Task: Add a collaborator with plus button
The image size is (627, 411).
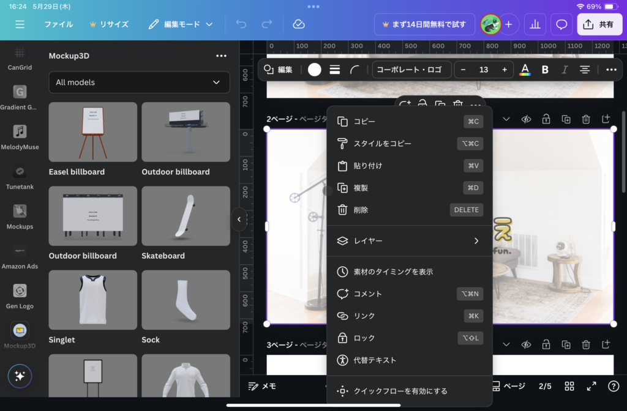Action: (x=509, y=24)
